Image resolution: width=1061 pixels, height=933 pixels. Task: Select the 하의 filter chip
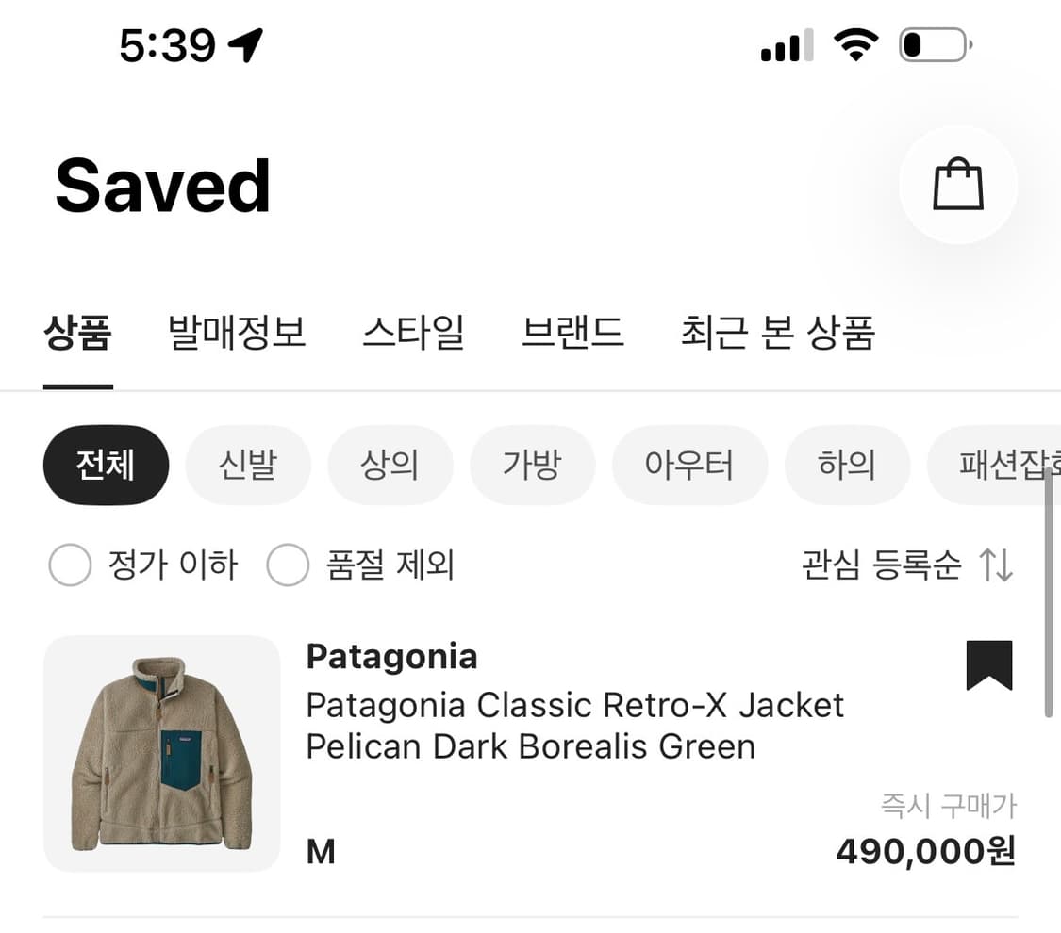coord(847,465)
